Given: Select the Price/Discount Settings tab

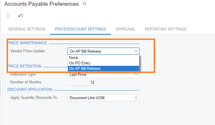Looking at the screenshot, I should coord(80,29).
